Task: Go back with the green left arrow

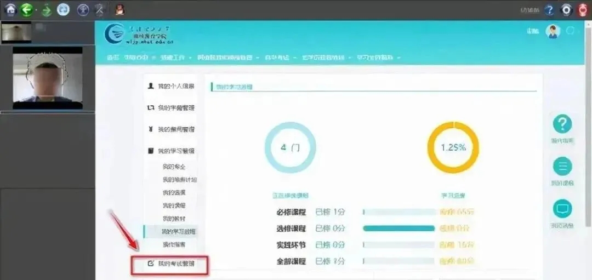Action: click(27, 9)
